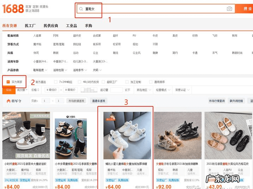Uncheck the 实力商家 checkbox
This screenshot has width=253, height=189.
pos(8,82)
